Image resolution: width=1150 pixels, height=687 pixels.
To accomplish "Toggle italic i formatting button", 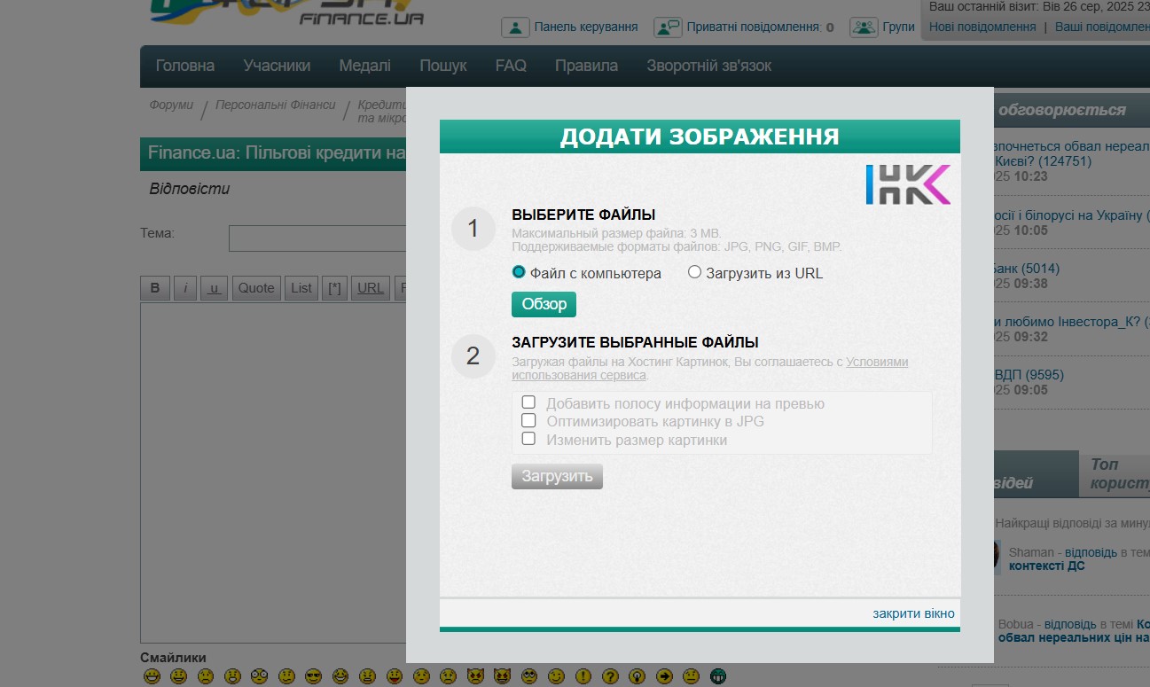I will (x=185, y=287).
